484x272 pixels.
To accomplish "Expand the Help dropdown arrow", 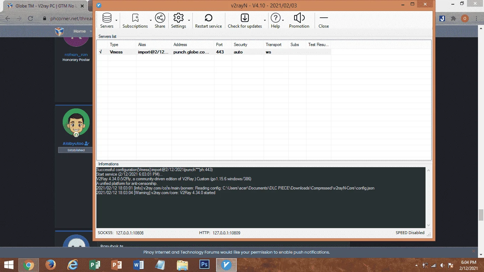I will (x=283, y=21).
